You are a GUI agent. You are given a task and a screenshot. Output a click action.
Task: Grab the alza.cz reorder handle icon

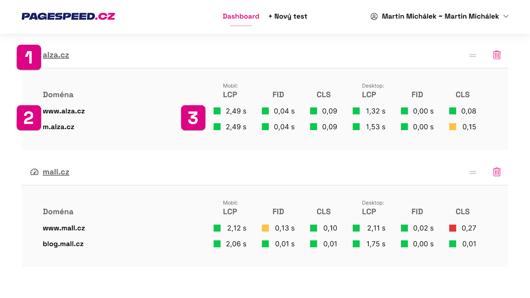473,55
